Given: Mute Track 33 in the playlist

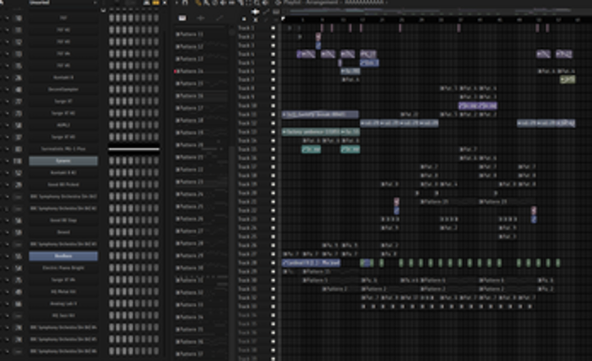Looking at the screenshot, I should [273, 306].
